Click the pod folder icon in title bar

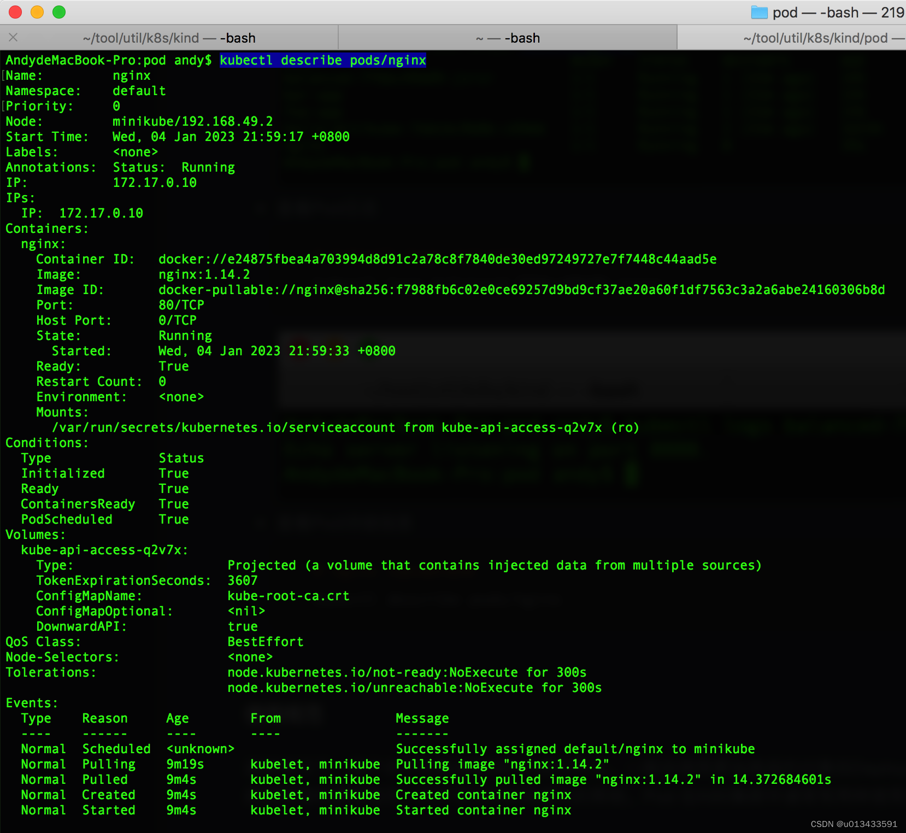tap(759, 12)
